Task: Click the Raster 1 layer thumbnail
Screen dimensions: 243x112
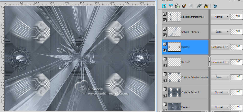Action: (174, 107)
